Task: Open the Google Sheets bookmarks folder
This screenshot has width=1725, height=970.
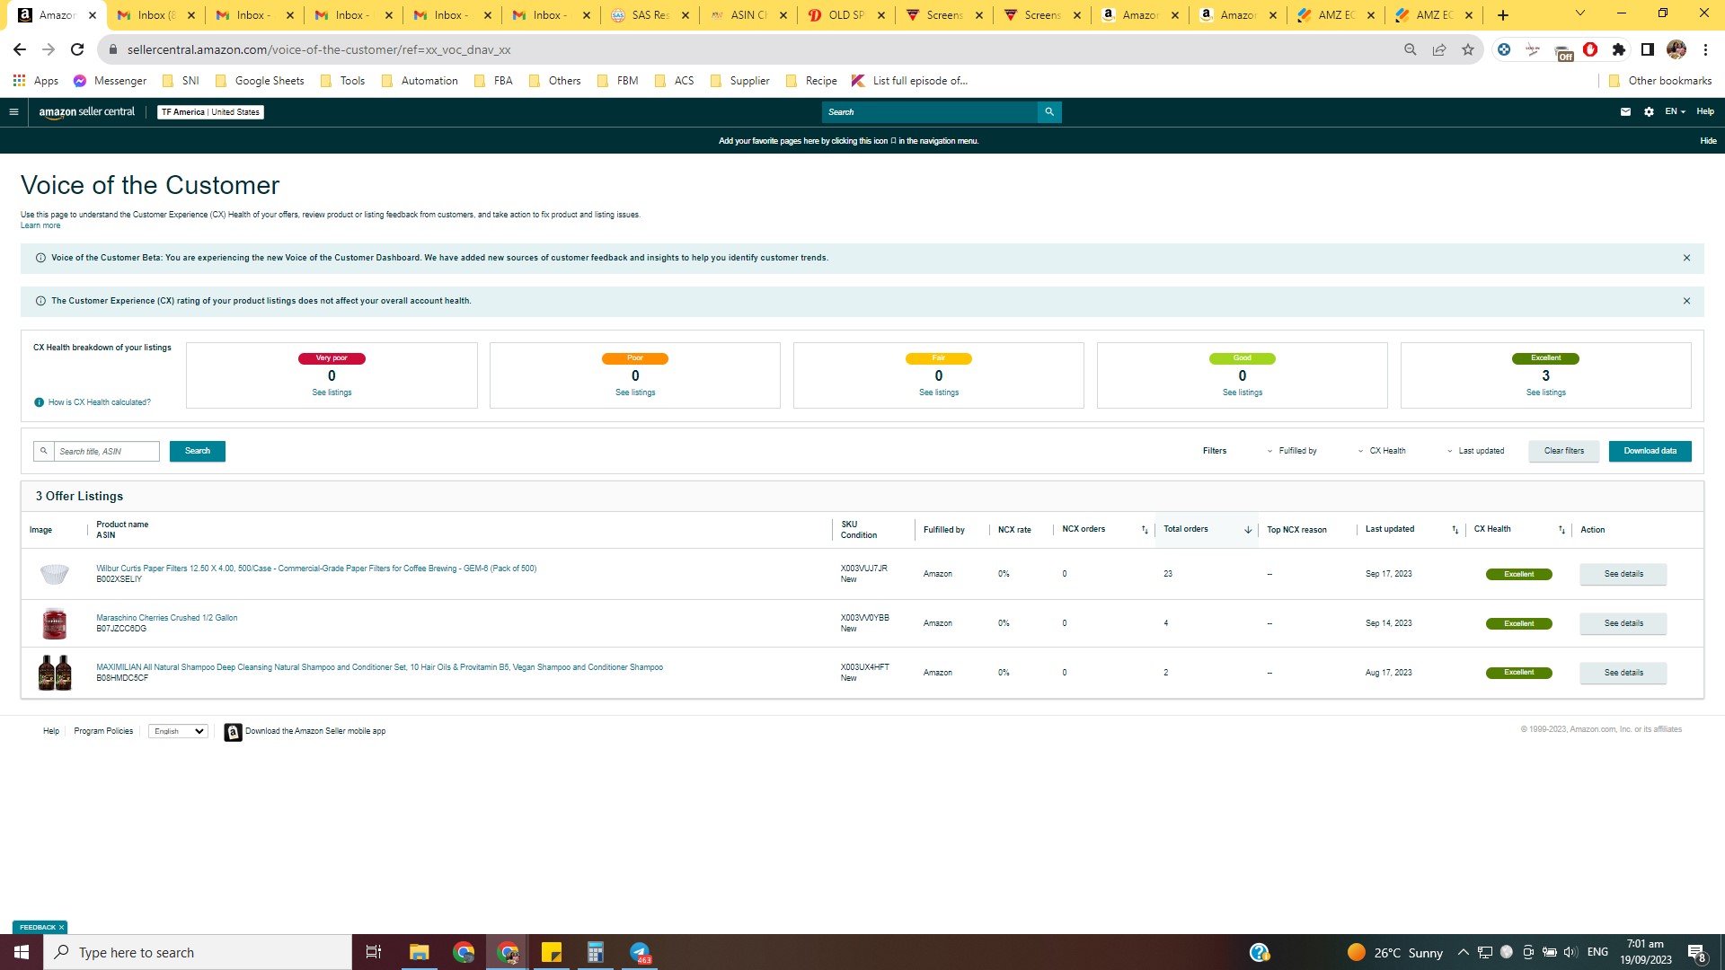Action: click(x=260, y=81)
